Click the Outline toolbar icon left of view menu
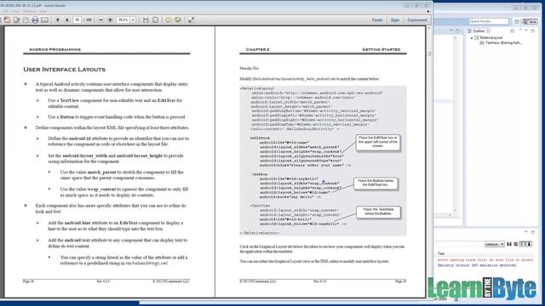The height and width of the screenshot is (306, 545). (x=513, y=31)
